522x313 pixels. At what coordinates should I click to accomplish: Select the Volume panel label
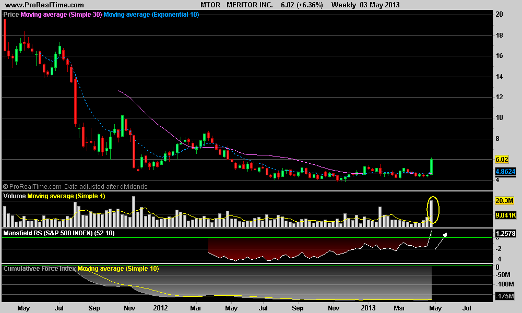click(15, 196)
